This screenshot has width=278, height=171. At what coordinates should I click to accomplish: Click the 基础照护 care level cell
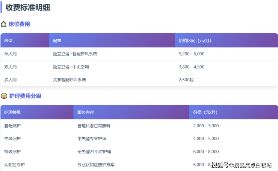12,126
